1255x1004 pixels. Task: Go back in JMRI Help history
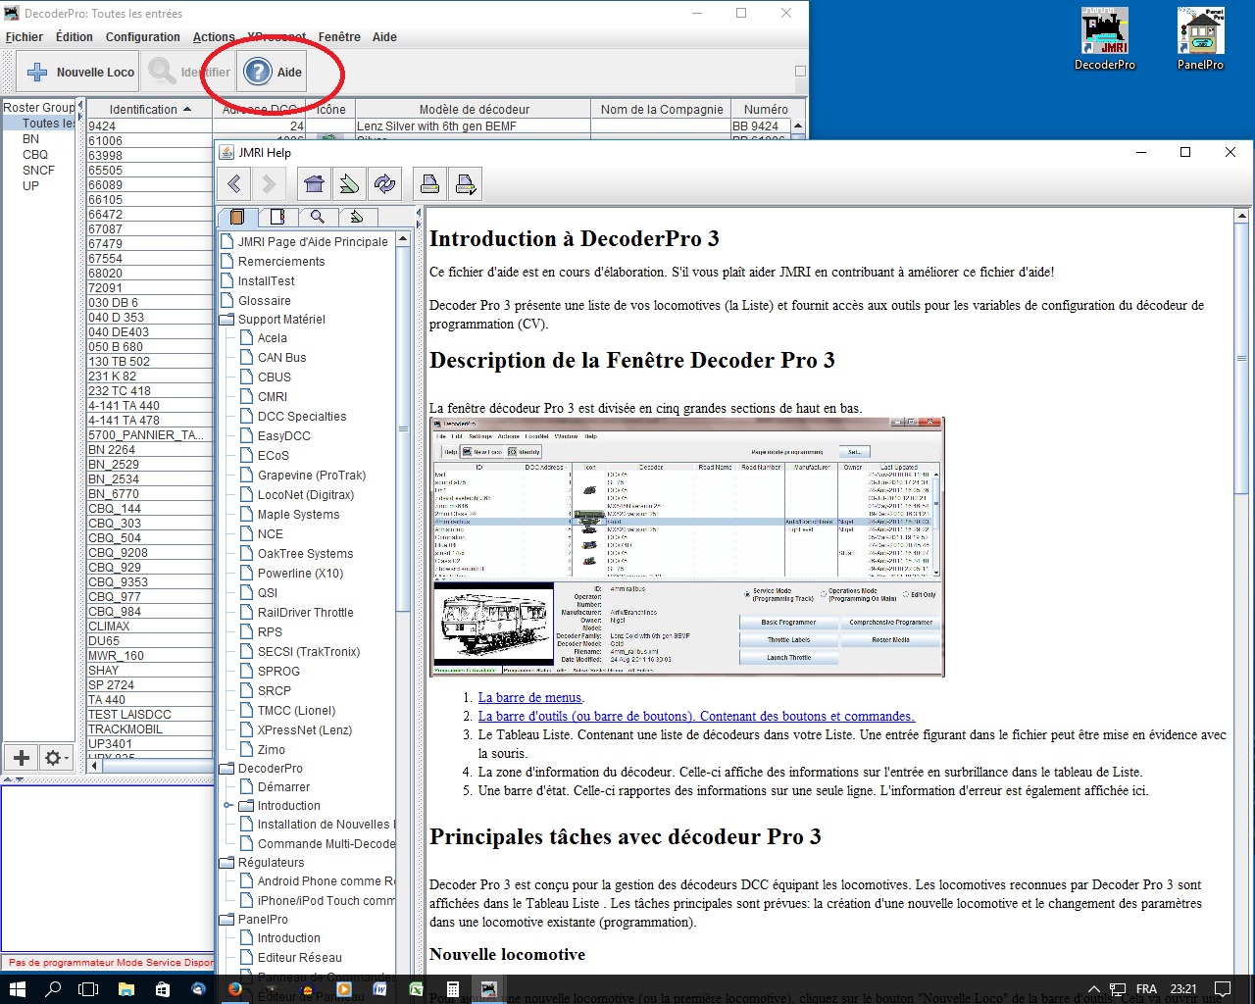point(234,183)
